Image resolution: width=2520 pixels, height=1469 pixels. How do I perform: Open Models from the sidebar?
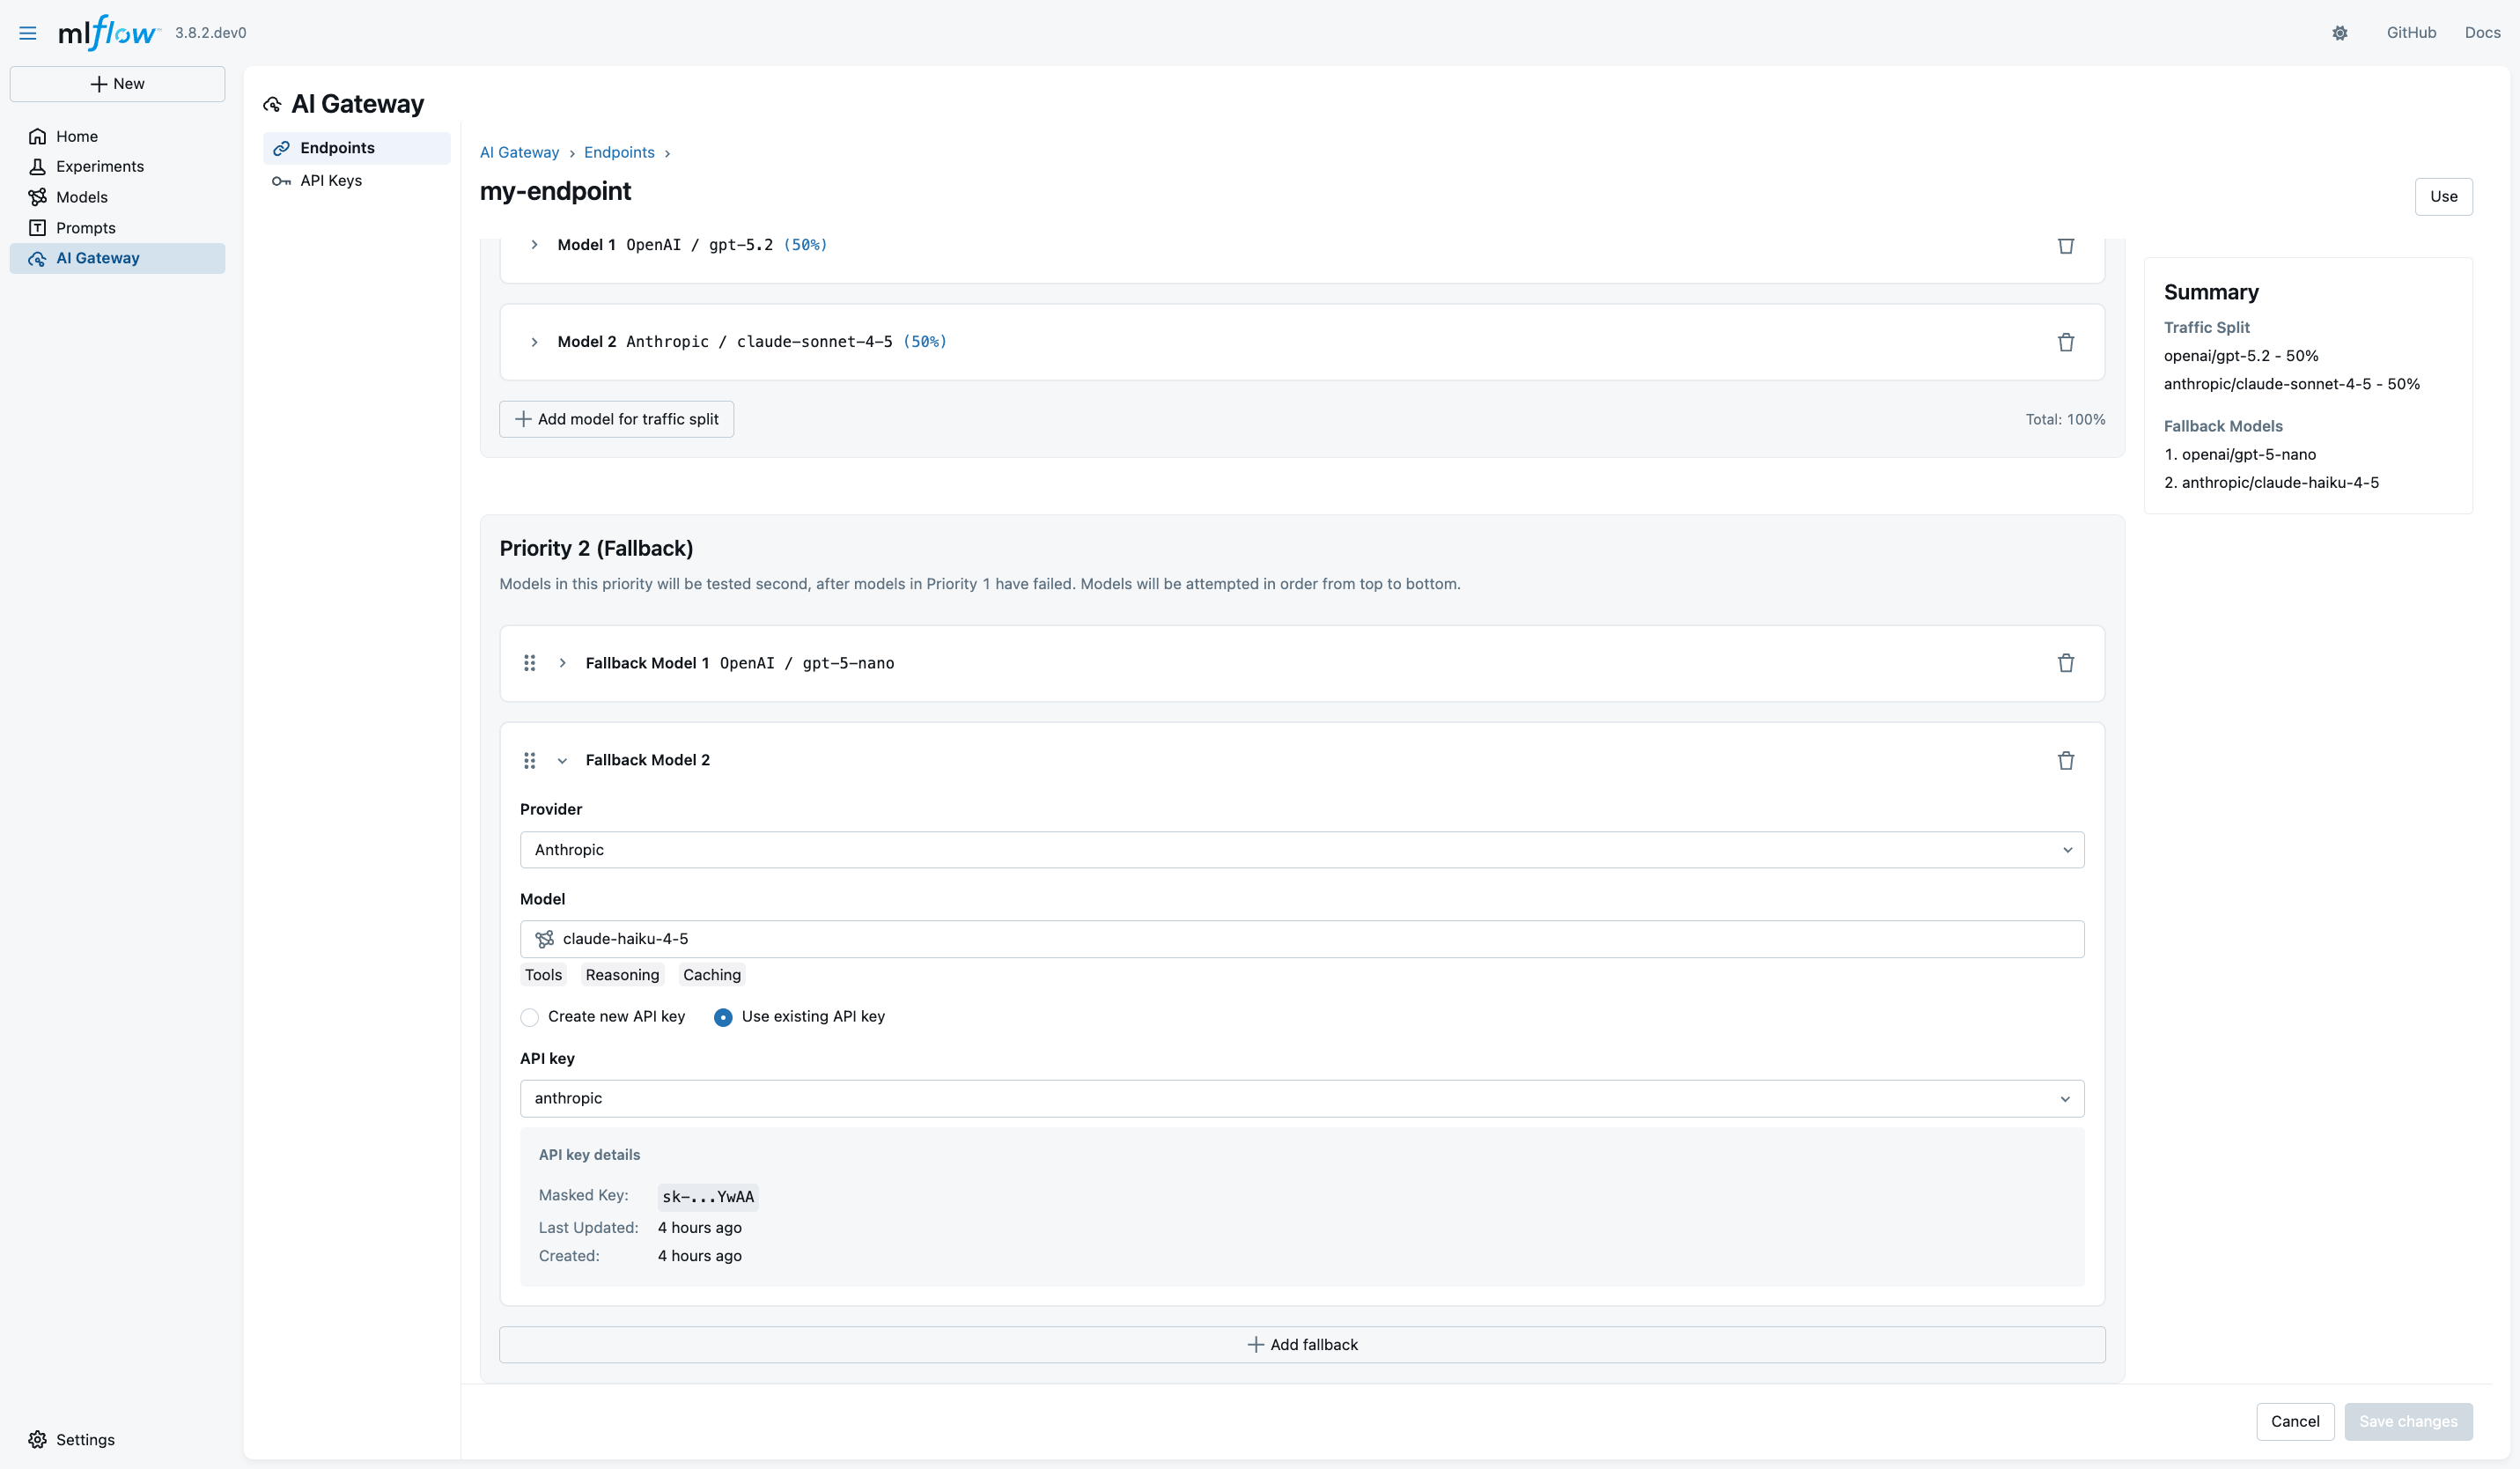tap(80, 197)
